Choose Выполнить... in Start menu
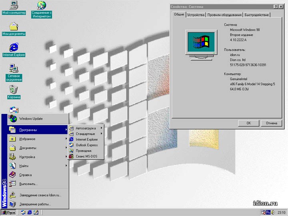The image size is (288, 216). pos(38,184)
